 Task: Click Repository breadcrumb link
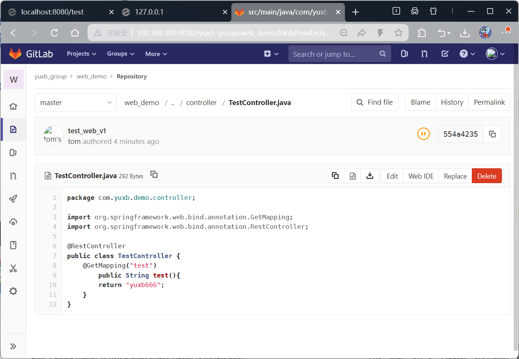pos(132,77)
